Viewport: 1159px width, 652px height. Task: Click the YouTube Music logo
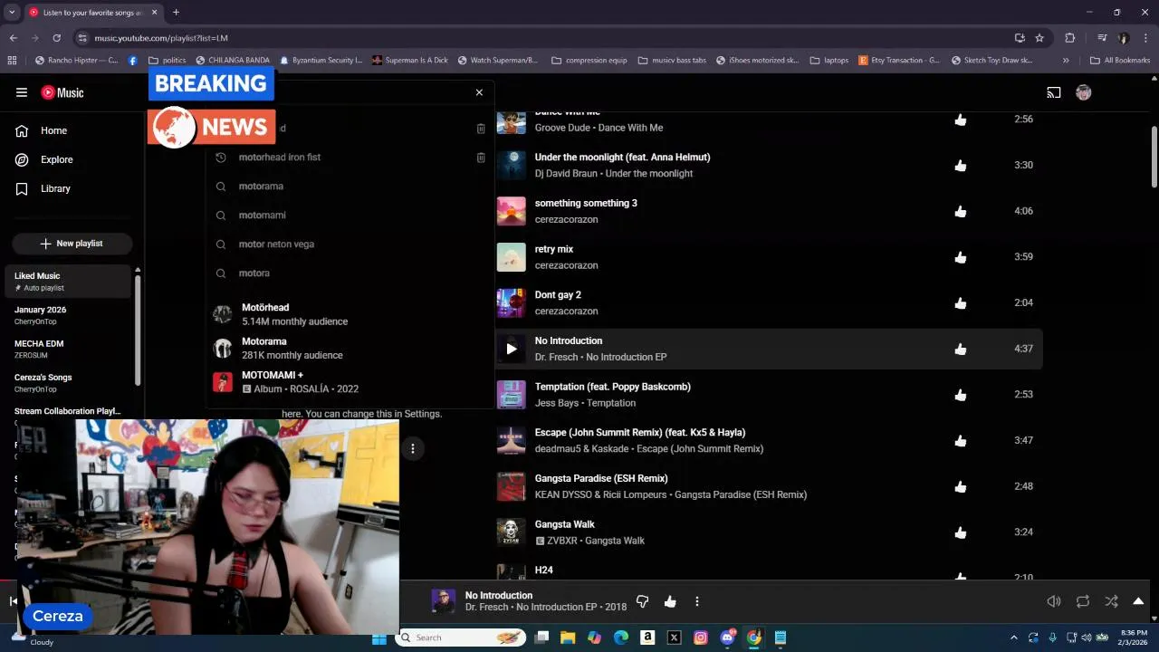coord(62,92)
